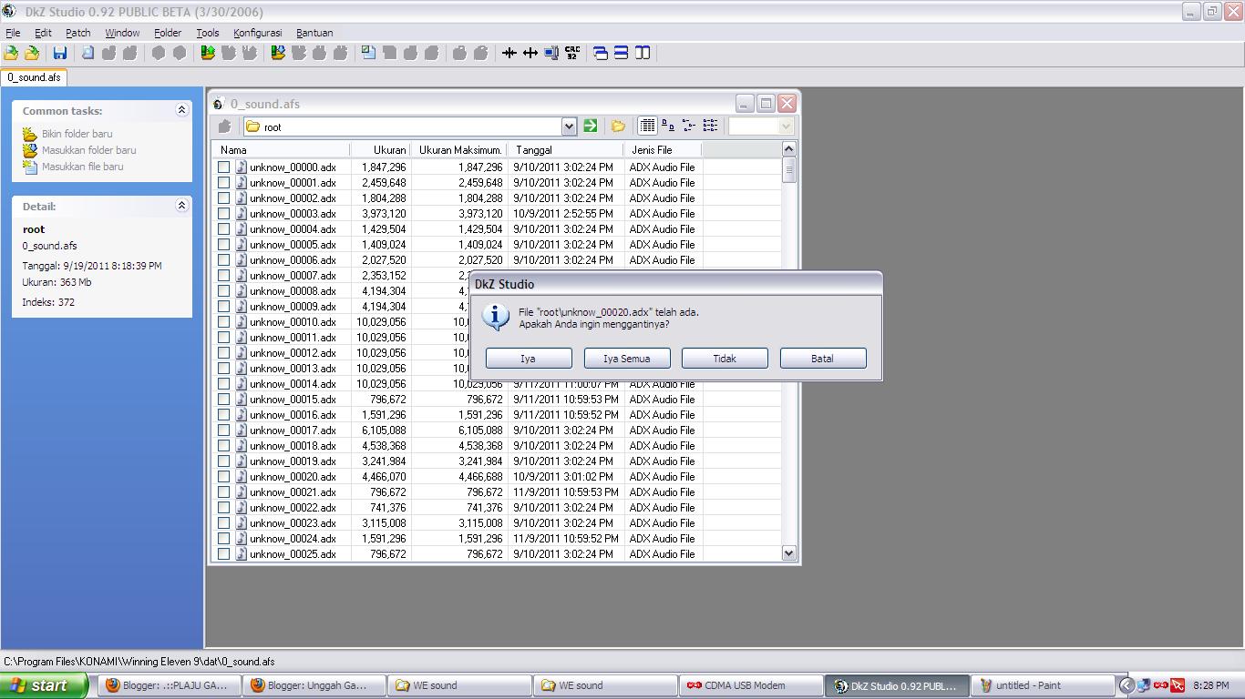Click the outward arrows expand icon
The image size is (1245, 699).
(530, 53)
